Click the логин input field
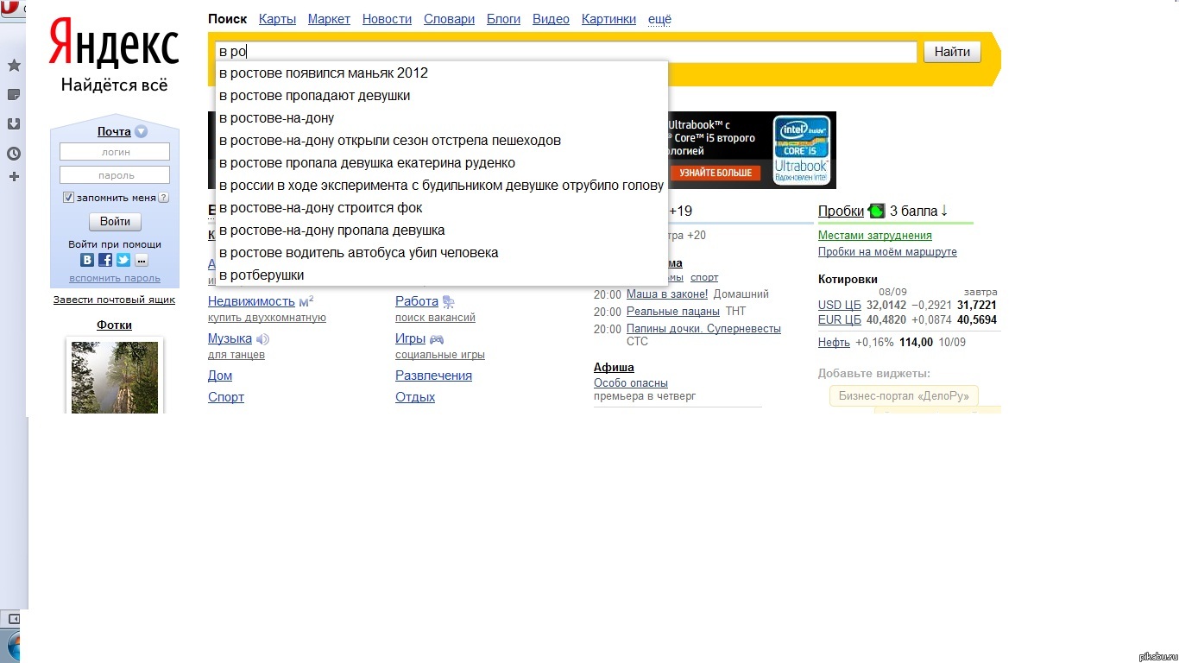 click(115, 152)
